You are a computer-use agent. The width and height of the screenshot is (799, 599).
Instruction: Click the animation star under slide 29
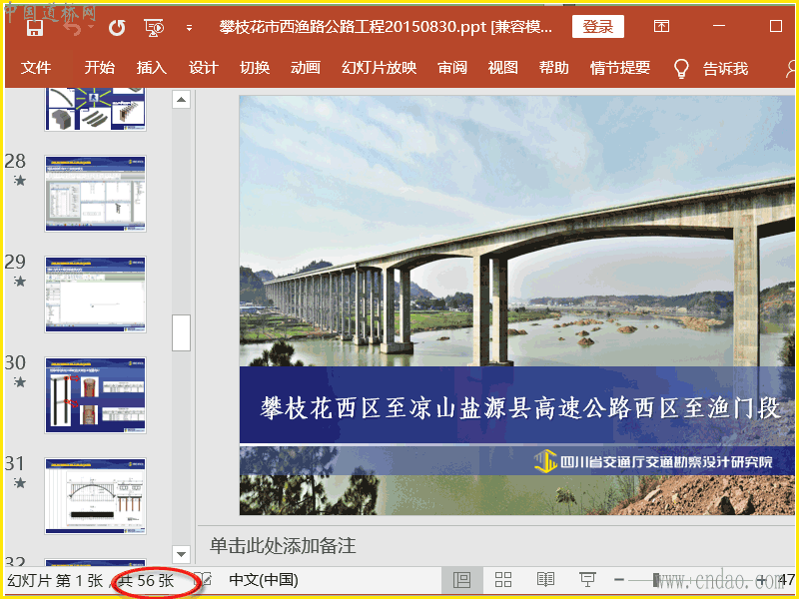[x=20, y=282]
